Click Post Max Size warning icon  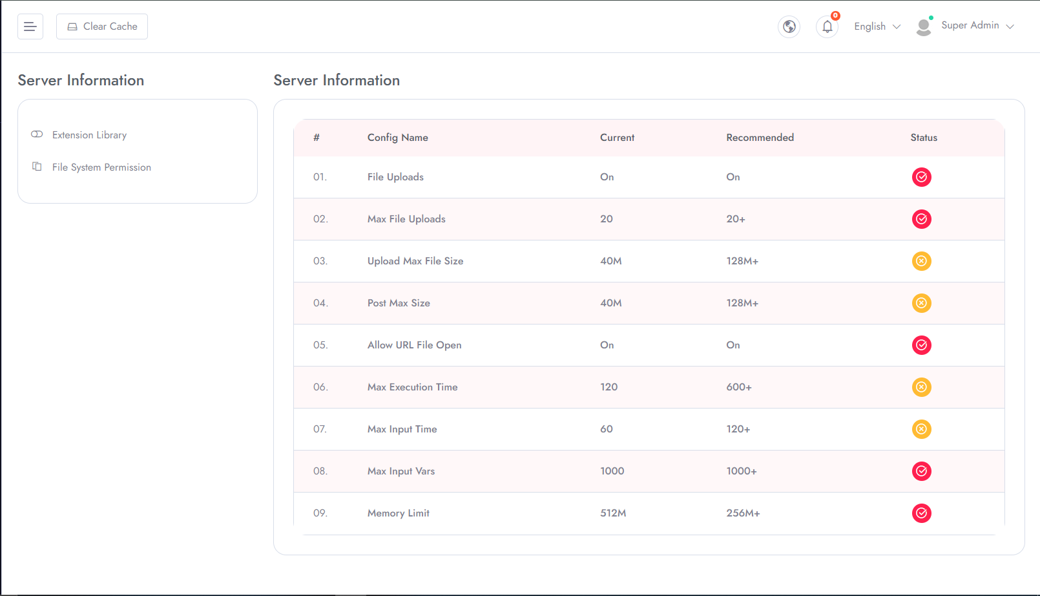(921, 303)
